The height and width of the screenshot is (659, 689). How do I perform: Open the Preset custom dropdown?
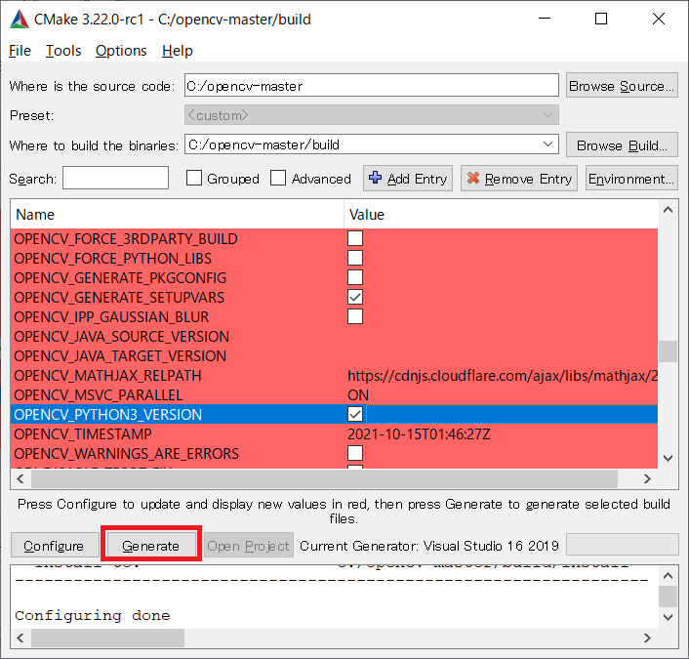372,115
